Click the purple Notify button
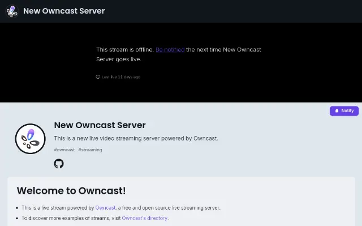362x226 pixels. coord(344,111)
